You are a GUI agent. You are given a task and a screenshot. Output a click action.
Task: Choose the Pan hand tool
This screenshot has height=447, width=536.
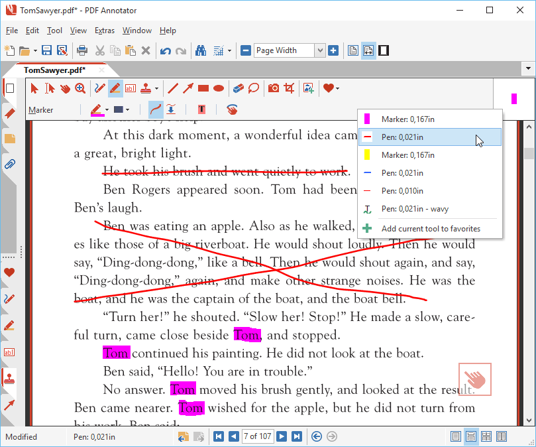pyautogui.click(x=65, y=89)
